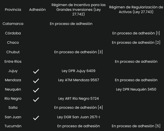This screenshot has height=131, width=164.
Task: Click the Neuquén adhesion checkmark
Action: click(36, 90)
